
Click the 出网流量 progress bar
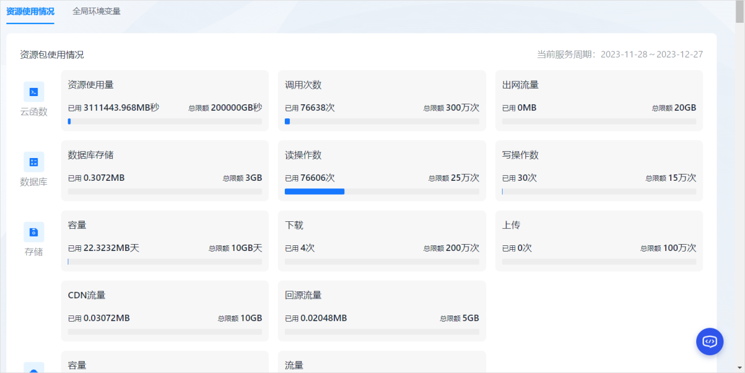click(599, 121)
